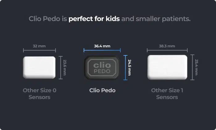The height and width of the screenshot is (130, 216).
Task: Click the 36.4 mm width label
Action: [x=102, y=46]
